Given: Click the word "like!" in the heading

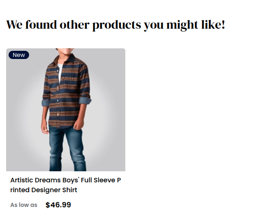Looking at the screenshot, I should tap(213, 25).
